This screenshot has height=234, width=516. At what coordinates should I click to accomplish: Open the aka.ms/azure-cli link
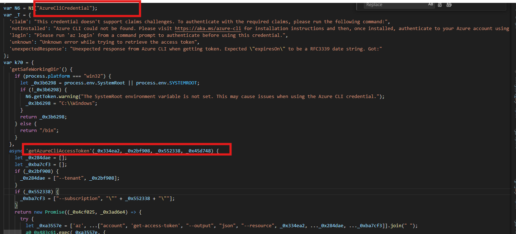(x=208, y=28)
